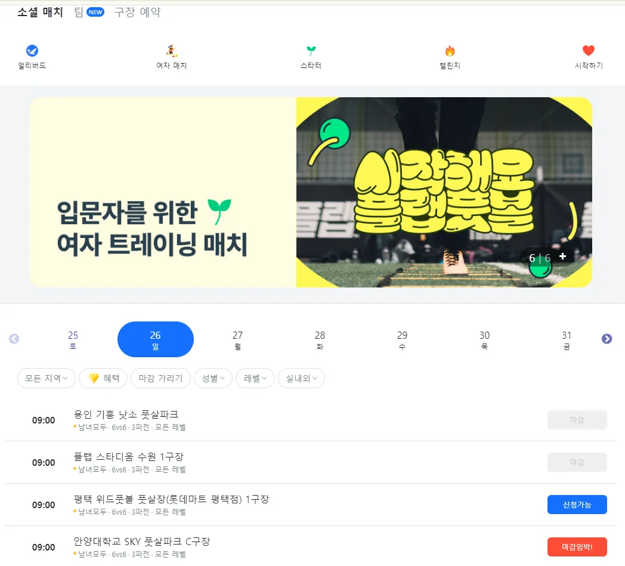625x566 pixels.
Task: Go to next week with right arrow
Action: [607, 339]
